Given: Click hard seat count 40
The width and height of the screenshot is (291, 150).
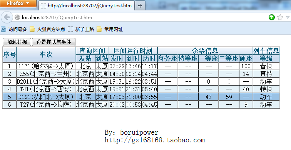Looking at the screenshot, I should (x=246, y=89).
